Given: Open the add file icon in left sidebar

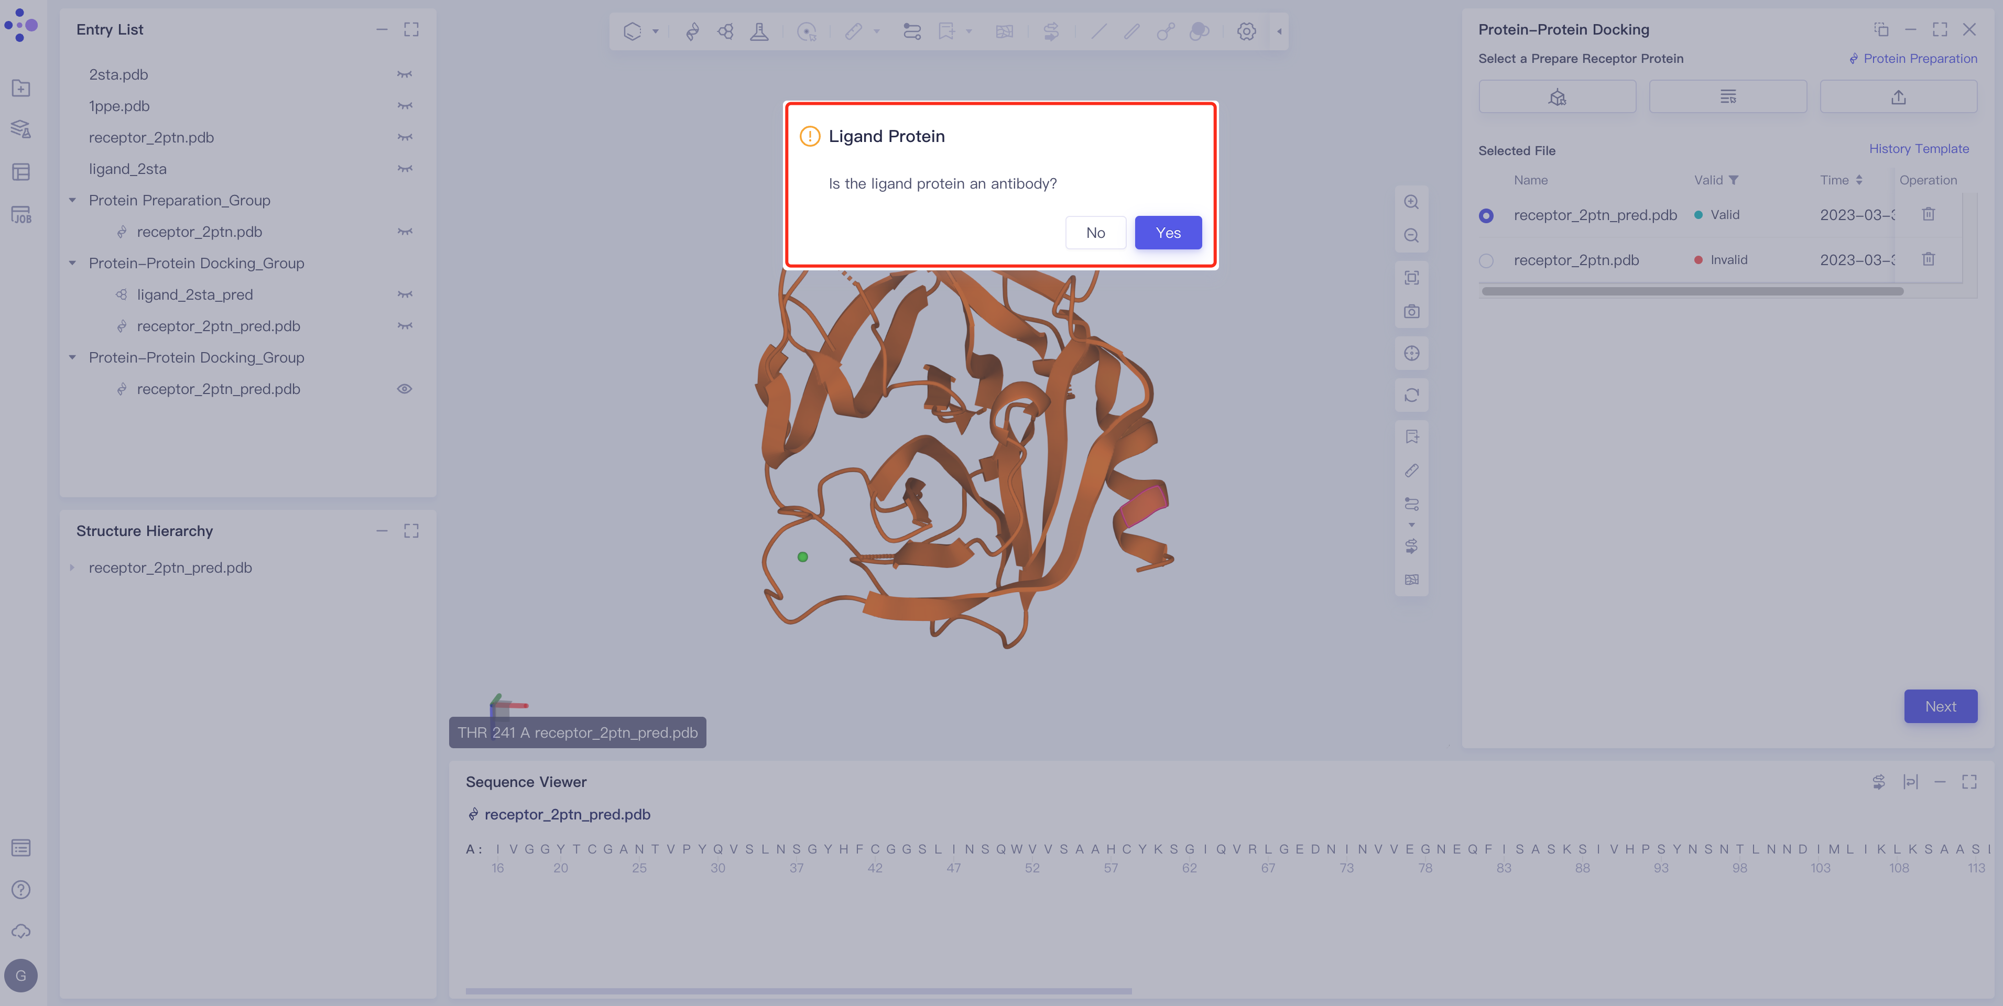Looking at the screenshot, I should pos(21,89).
